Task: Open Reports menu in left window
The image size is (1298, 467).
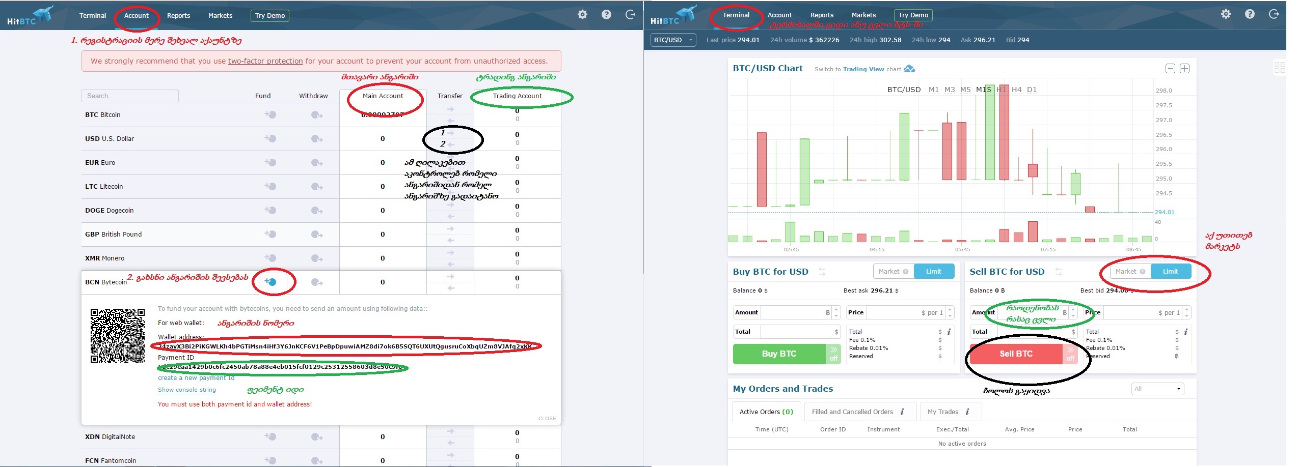Action: [178, 16]
